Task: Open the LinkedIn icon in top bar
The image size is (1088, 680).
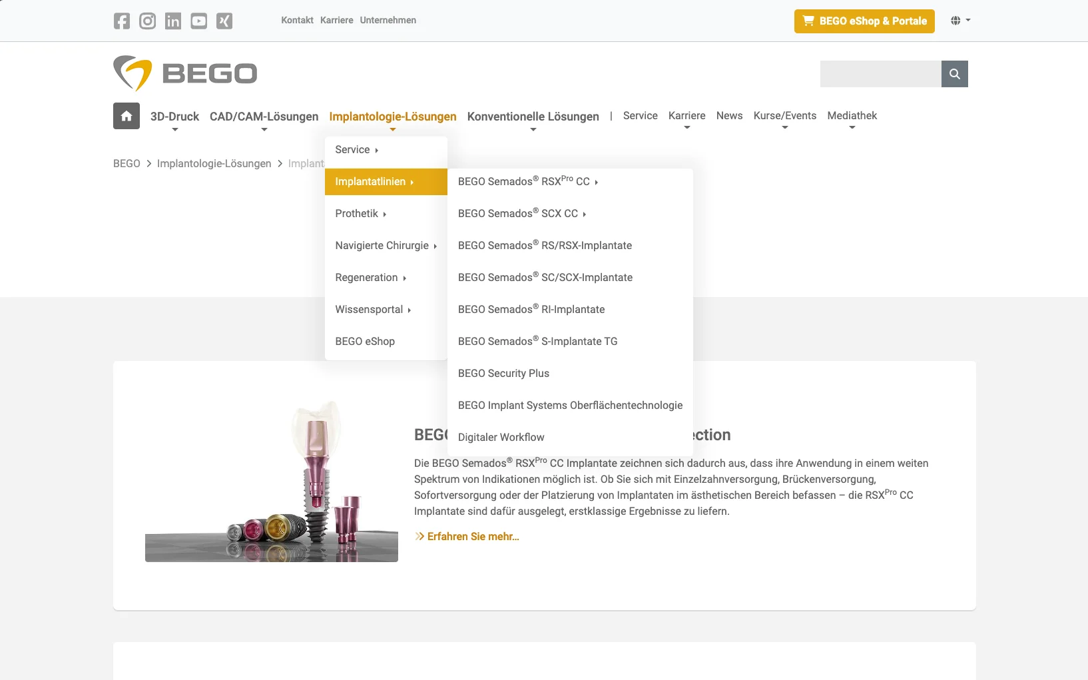Action: pos(173,21)
